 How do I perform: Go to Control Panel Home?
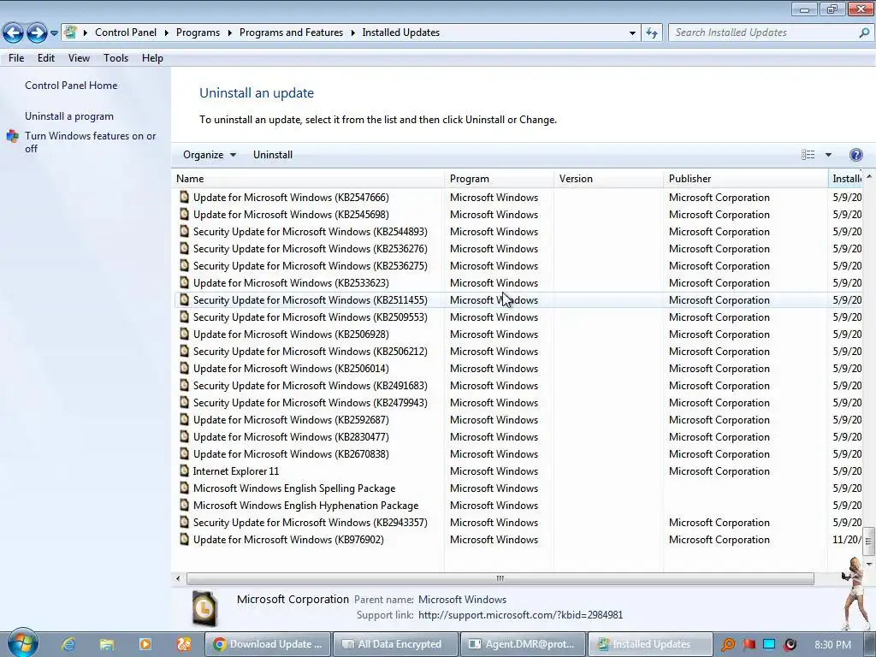pos(71,86)
